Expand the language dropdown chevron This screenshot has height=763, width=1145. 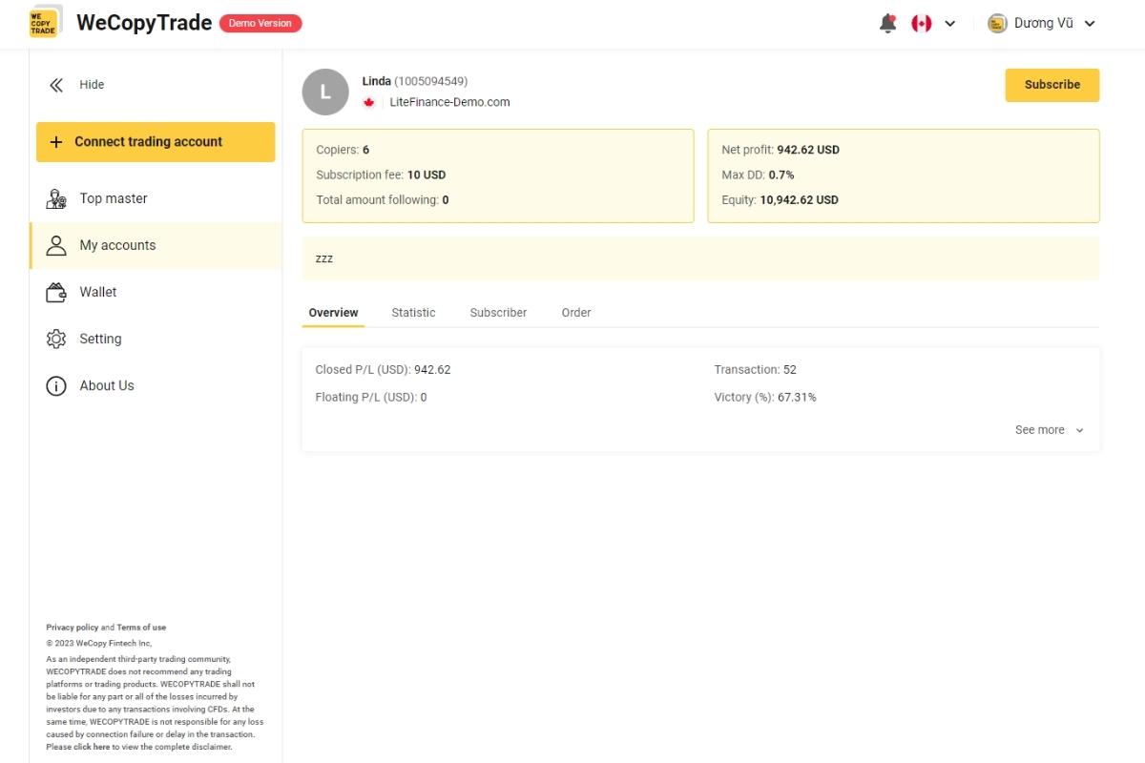click(x=949, y=24)
